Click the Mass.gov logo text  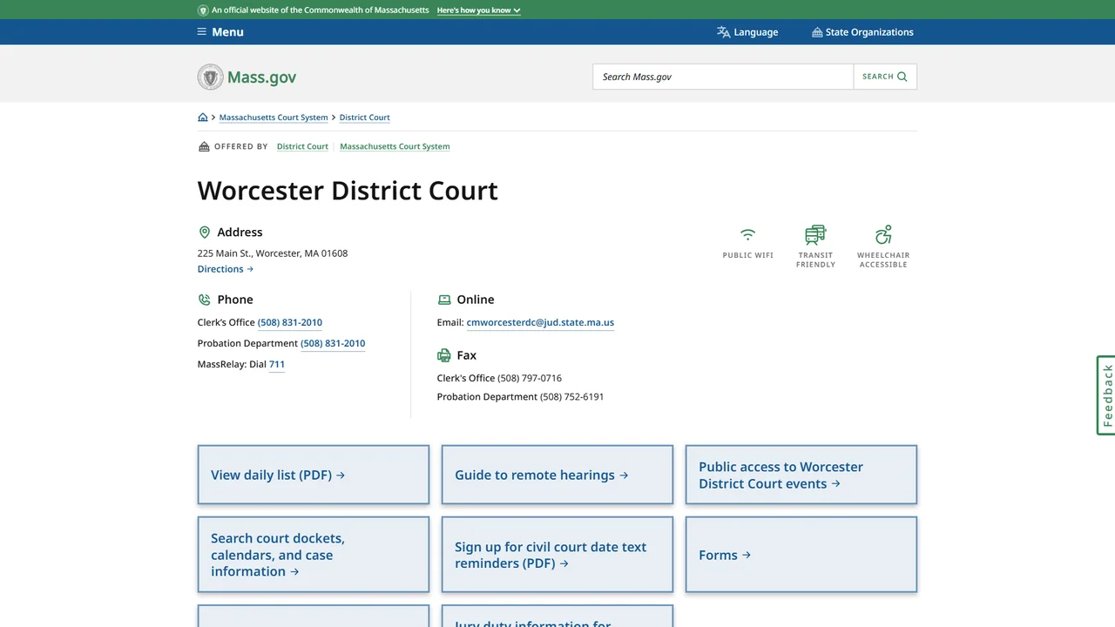coord(261,77)
